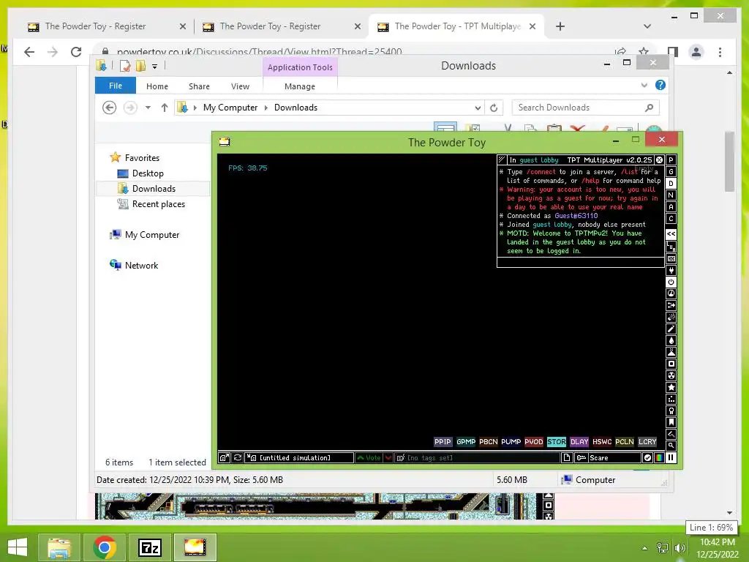
Task: Open Chrome profile avatar icon
Action: tap(696, 52)
